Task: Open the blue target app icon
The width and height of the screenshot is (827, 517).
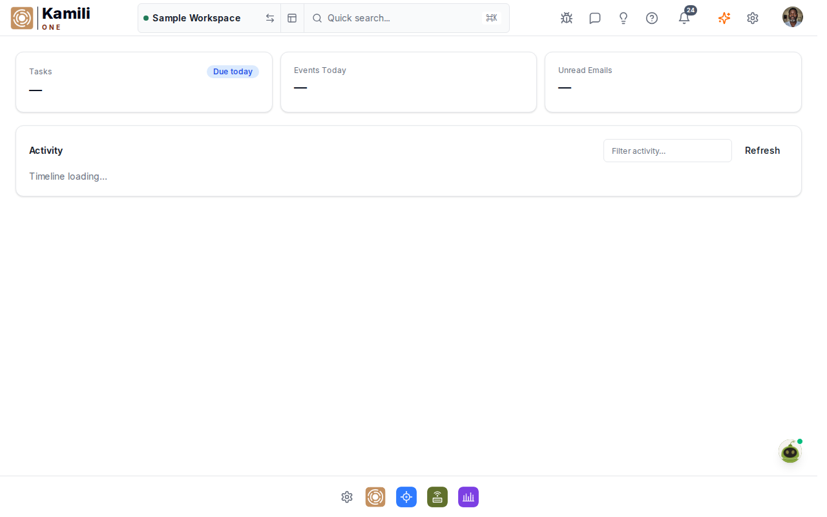Action: 406,497
